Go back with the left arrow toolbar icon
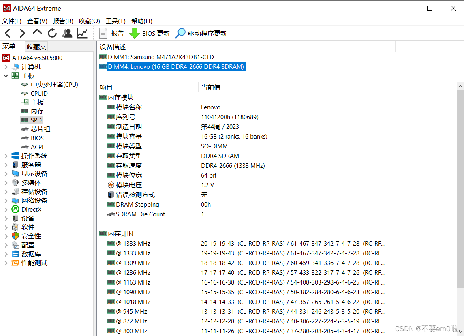Screen dimensions: 464x336 tap(8, 33)
